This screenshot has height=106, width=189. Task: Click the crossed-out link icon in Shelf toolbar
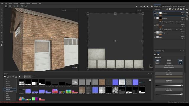tap(13, 77)
